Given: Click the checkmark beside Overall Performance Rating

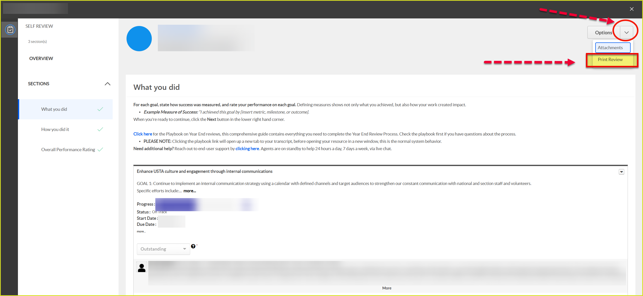Looking at the screenshot, I should click(100, 149).
